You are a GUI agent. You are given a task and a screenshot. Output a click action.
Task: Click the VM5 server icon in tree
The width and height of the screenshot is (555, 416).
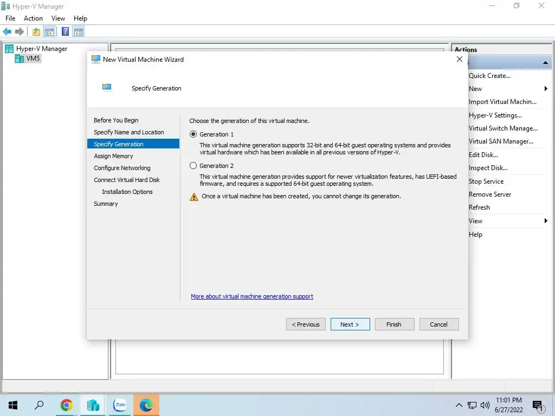(x=20, y=58)
